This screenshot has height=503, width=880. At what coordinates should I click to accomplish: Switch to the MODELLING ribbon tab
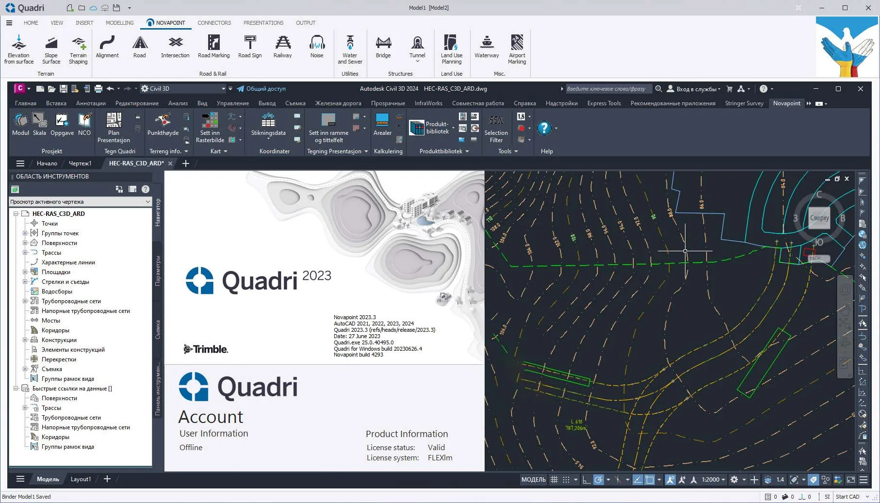(119, 23)
